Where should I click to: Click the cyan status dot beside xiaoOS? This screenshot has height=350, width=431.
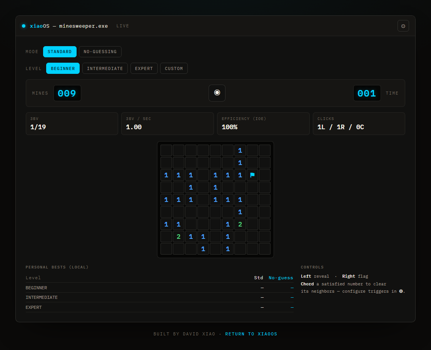(x=23, y=26)
